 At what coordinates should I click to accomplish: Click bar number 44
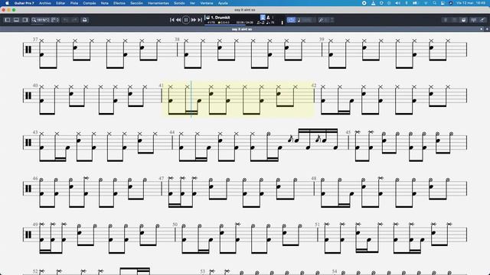click(171, 132)
